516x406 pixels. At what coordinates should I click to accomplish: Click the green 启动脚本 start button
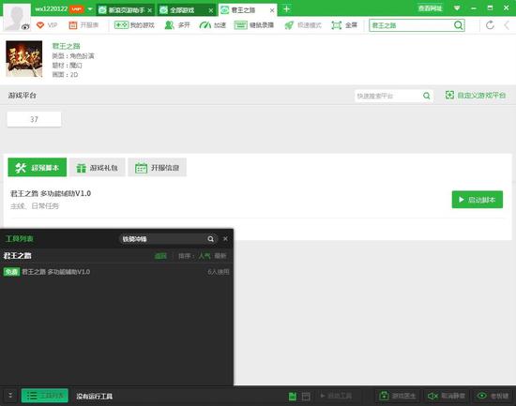(478, 200)
